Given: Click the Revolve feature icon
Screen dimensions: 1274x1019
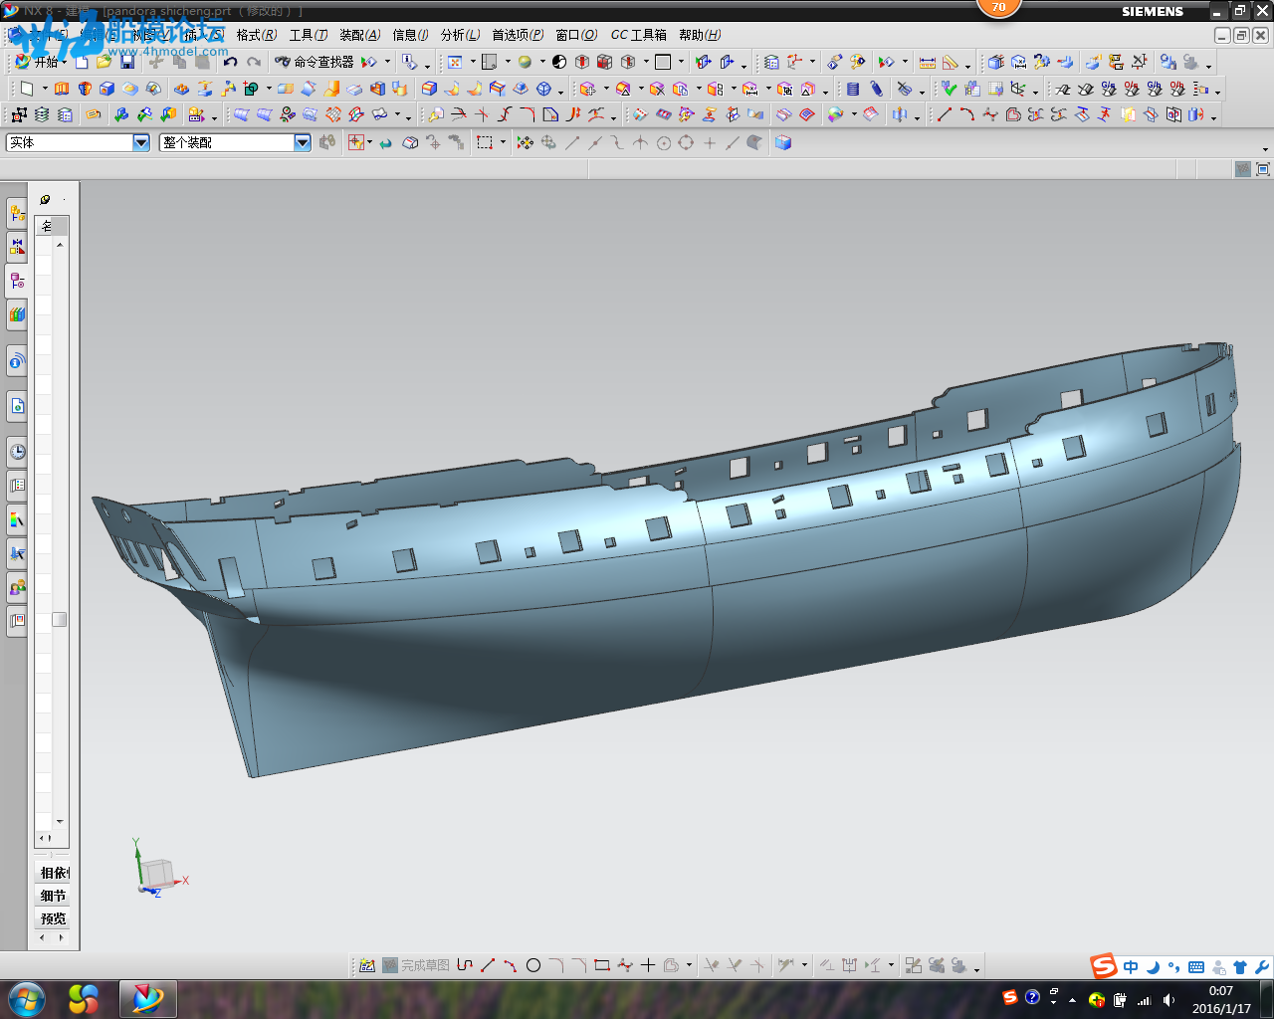Looking at the screenshot, I should tap(85, 89).
